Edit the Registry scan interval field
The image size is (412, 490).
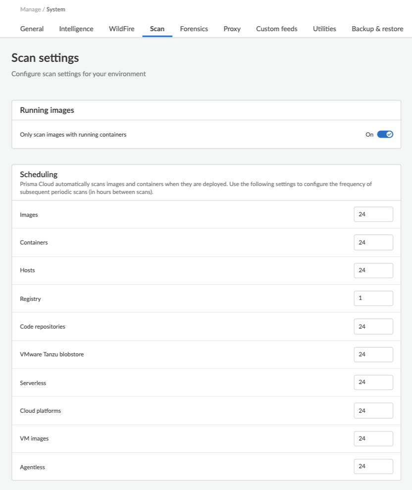pos(373,298)
